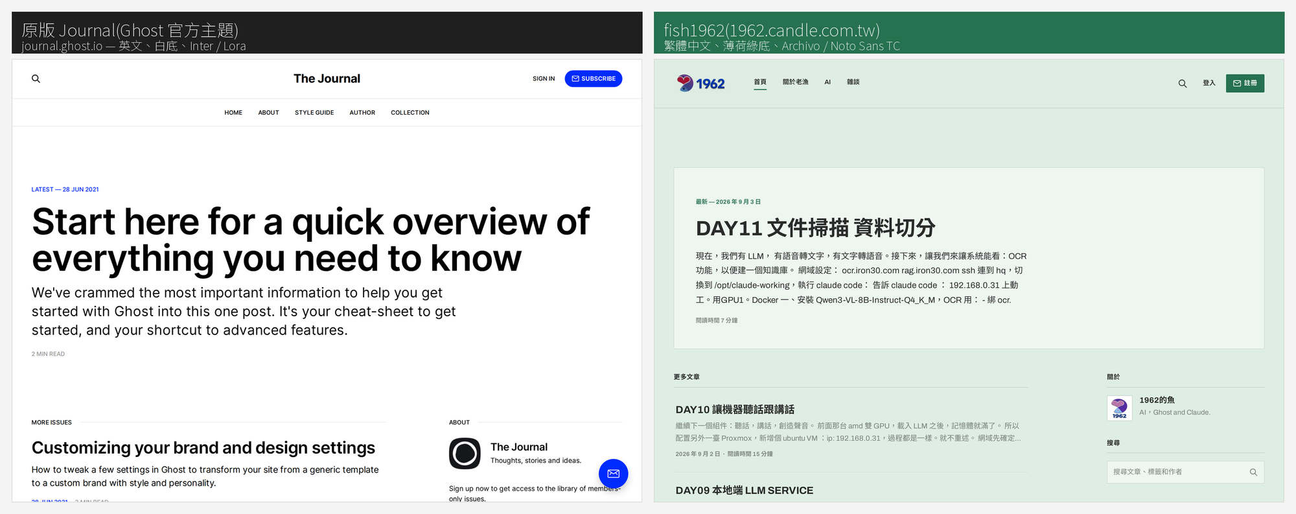Open the floating blue mail portal button
This screenshot has width=1296, height=514.
point(613,474)
